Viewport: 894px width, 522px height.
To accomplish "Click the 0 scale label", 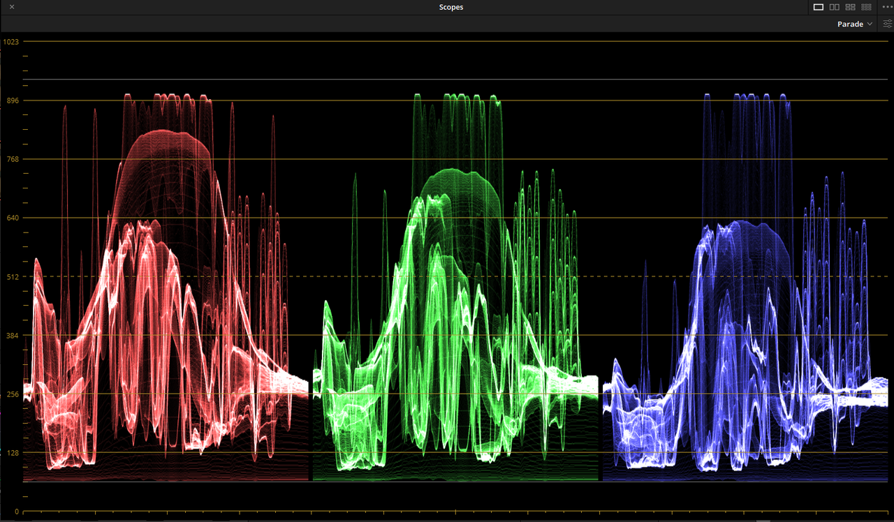I will (17, 512).
